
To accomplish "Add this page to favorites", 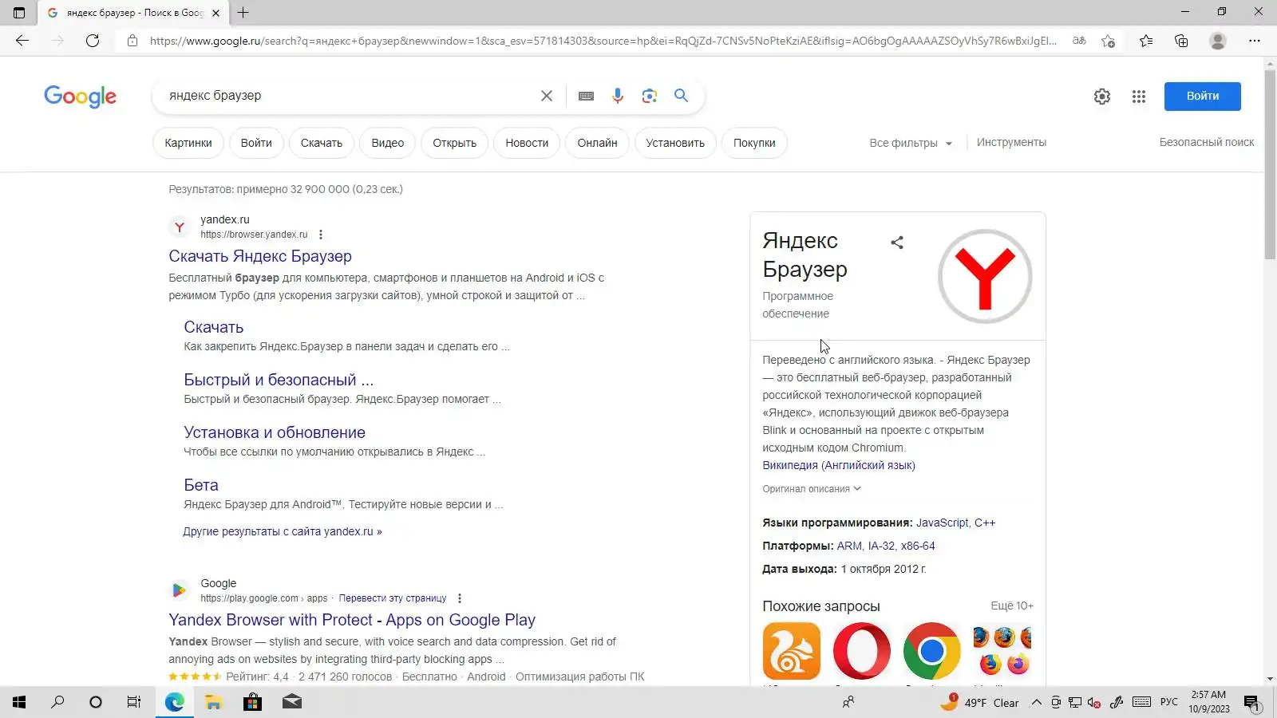I will (1108, 41).
